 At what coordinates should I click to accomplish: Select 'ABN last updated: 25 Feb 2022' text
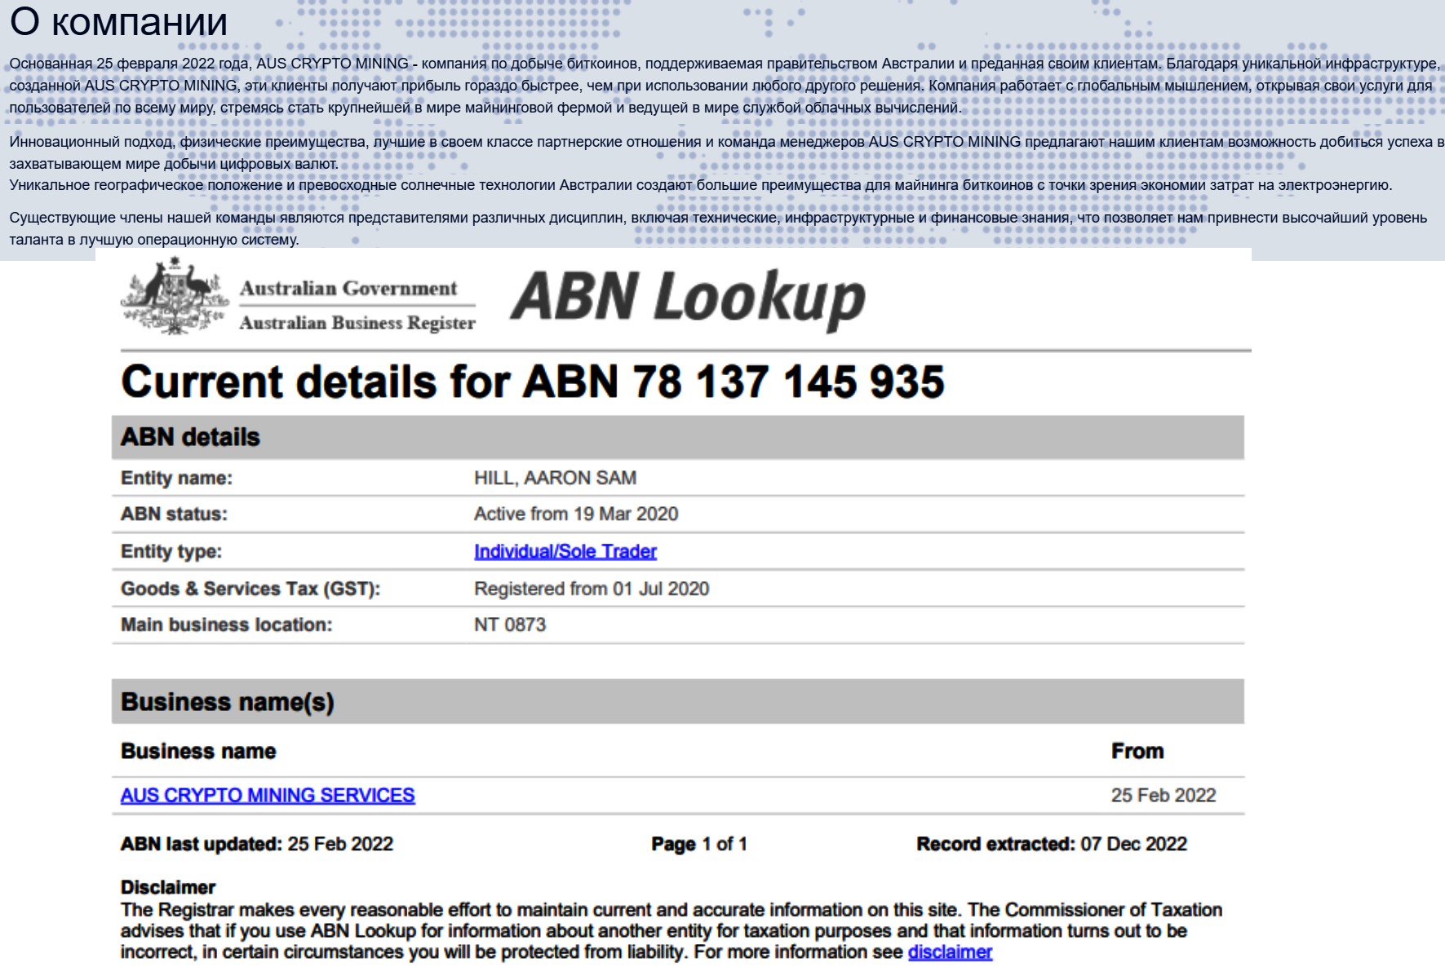click(257, 844)
